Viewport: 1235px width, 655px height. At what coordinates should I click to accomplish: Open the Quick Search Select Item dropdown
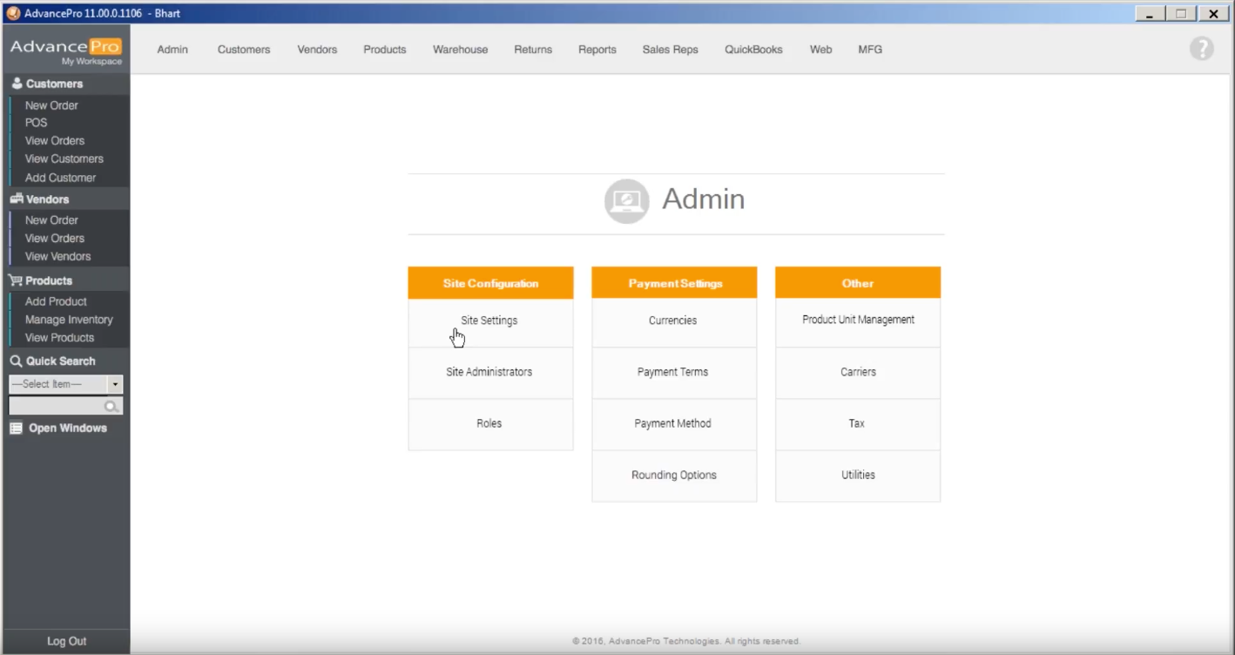tap(66, 384)
